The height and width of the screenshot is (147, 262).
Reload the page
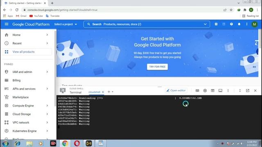pos(17,10)
